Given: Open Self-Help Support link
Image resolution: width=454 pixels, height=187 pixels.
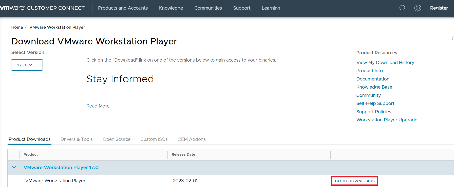Looking at the screenshot, I should (375, 103).
